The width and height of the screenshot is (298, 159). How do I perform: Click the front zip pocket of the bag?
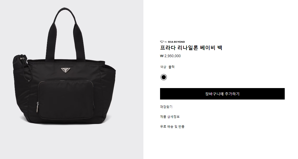coord(66,100)
